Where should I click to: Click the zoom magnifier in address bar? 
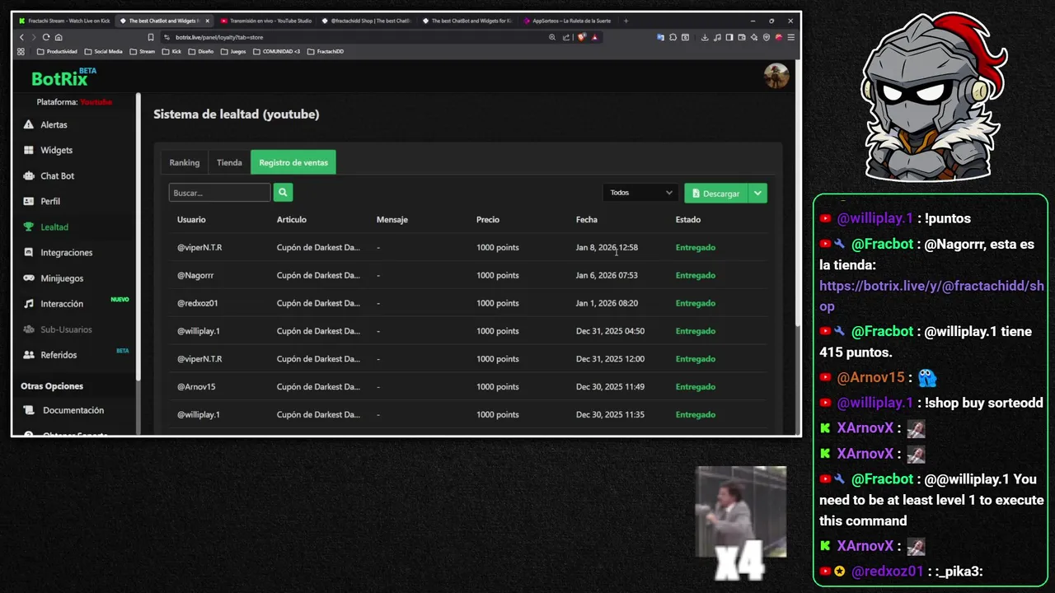(552, 37)
